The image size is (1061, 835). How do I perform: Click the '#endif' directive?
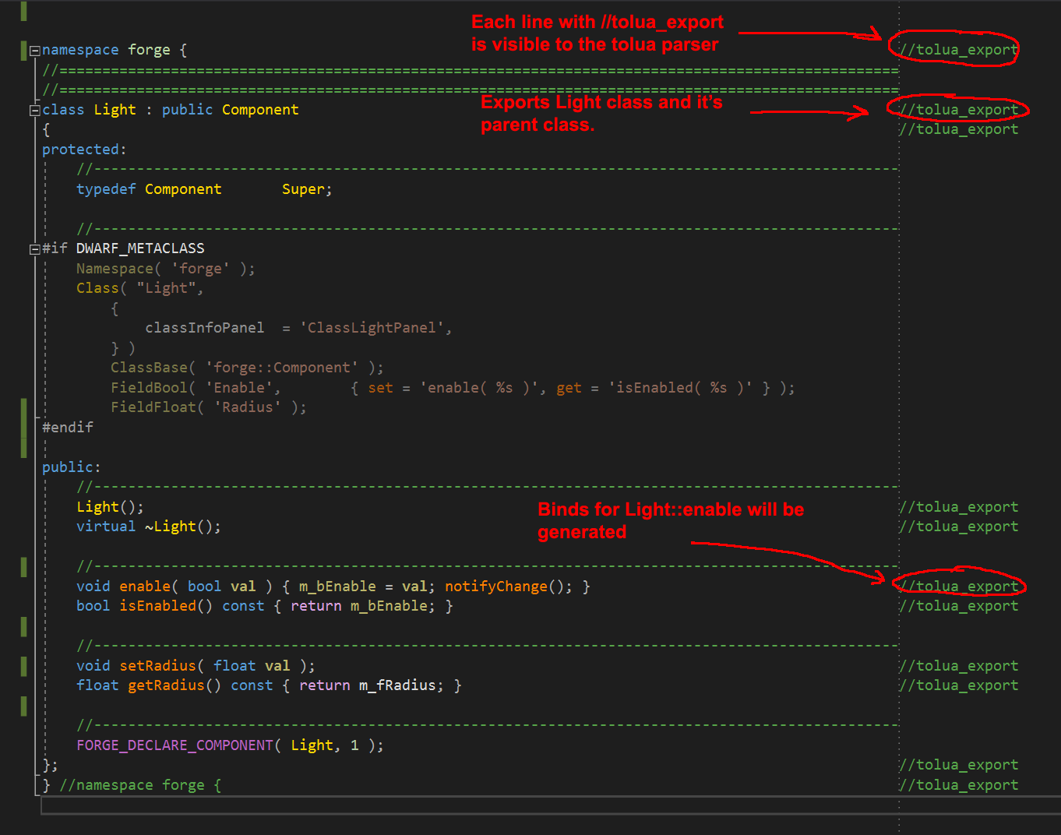68,428
